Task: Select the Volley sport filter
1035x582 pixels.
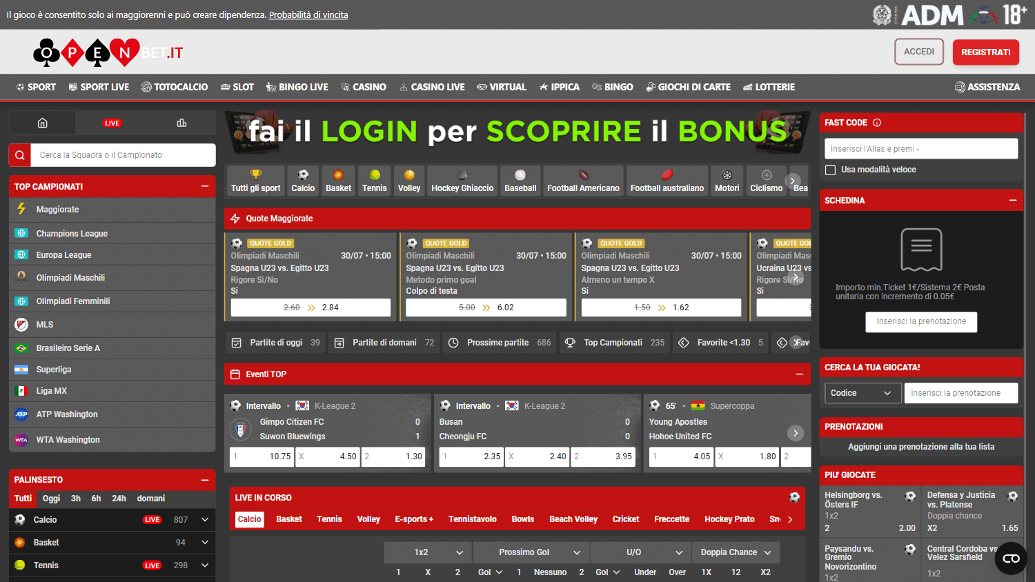Action: tap(409, 181)
